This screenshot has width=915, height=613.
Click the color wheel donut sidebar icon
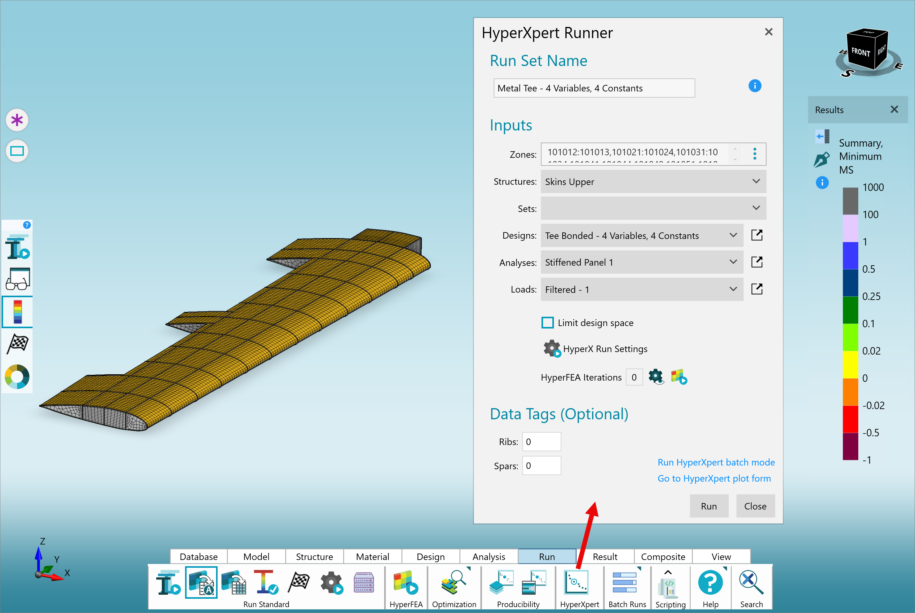17,377
